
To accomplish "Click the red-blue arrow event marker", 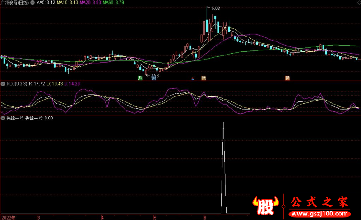I will [193, 78].
